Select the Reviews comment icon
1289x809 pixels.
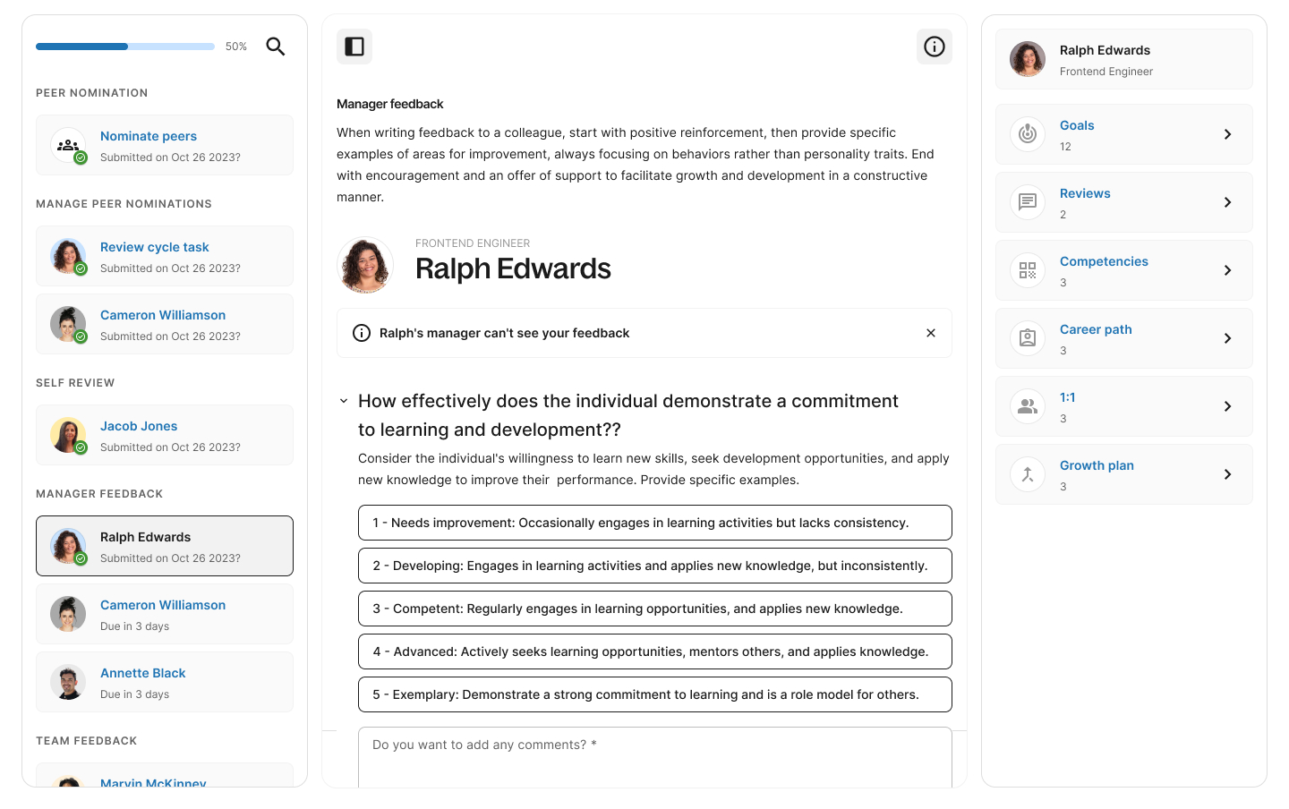[x=1027, y=202]
